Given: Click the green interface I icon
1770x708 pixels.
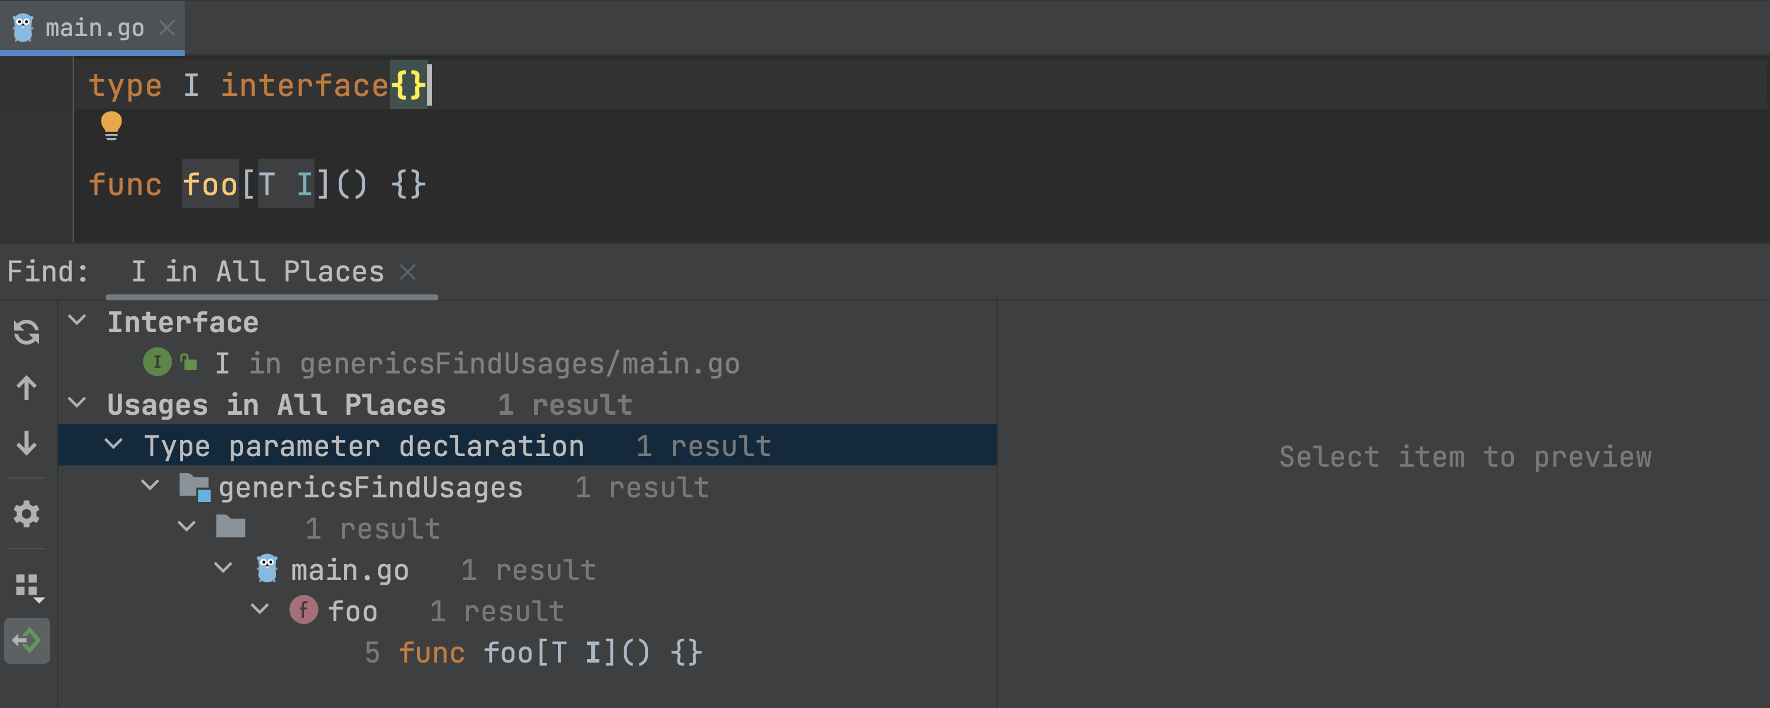Looking at the screenshot, I should [x=157, y=362].
